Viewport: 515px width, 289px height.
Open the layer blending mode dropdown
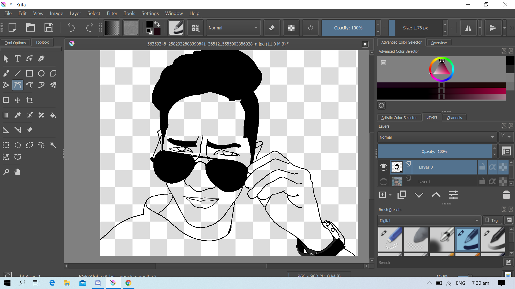pos(437,137)
